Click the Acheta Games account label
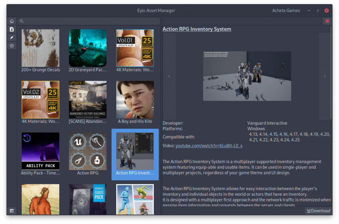This screenshot has height=224, width=339. pos(286,11)
